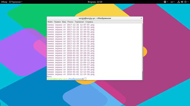Click the terminal vertical scrollbar thumb
The height and width of the screenshot is (106, 190).
tap(142, 75)
